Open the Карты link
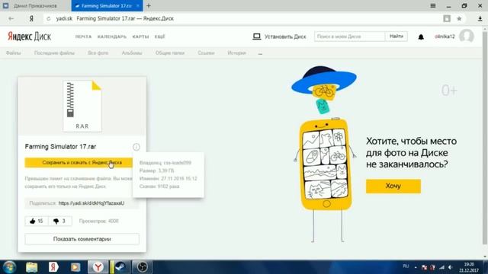488x274 pixels. coord(140,37)
